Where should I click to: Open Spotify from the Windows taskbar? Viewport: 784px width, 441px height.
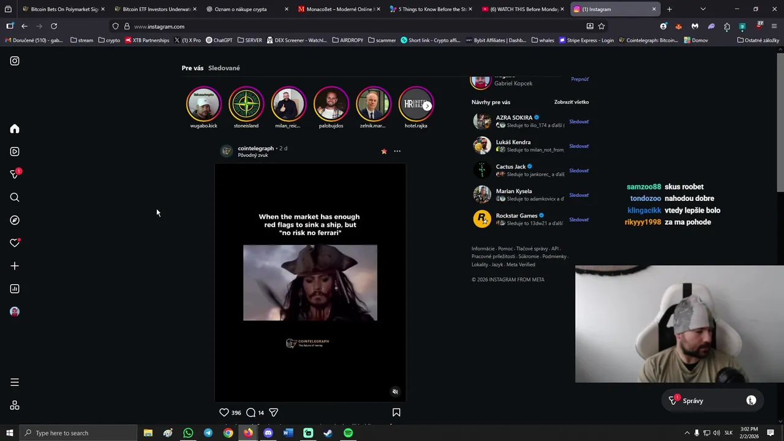coord(348,433)
